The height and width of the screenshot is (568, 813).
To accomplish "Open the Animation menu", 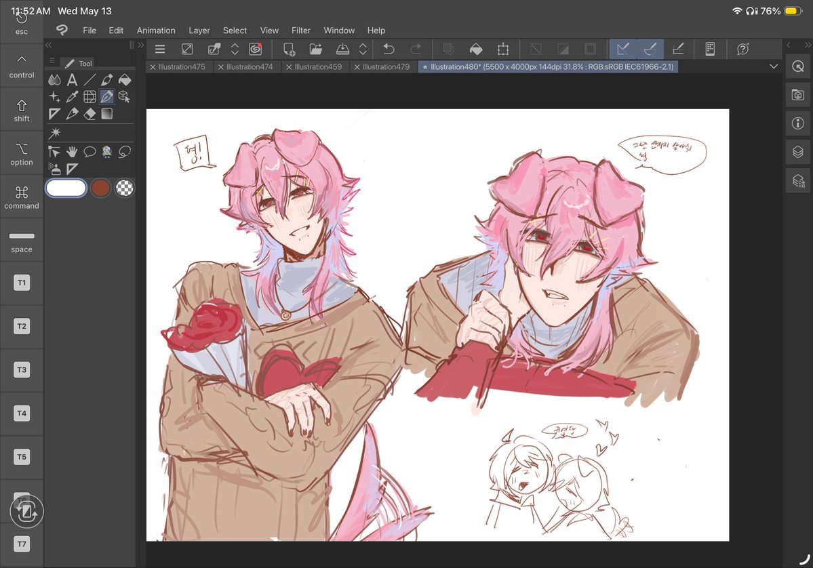I will point(156,31).
